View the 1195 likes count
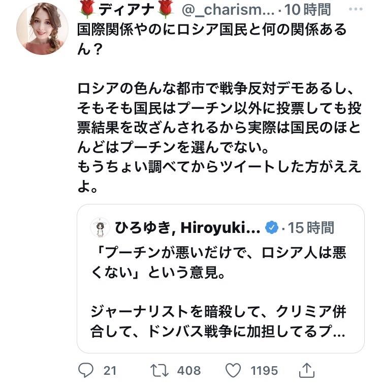Image resolution: width=381 pixels, height=387 pixels. tap(264, 371)
